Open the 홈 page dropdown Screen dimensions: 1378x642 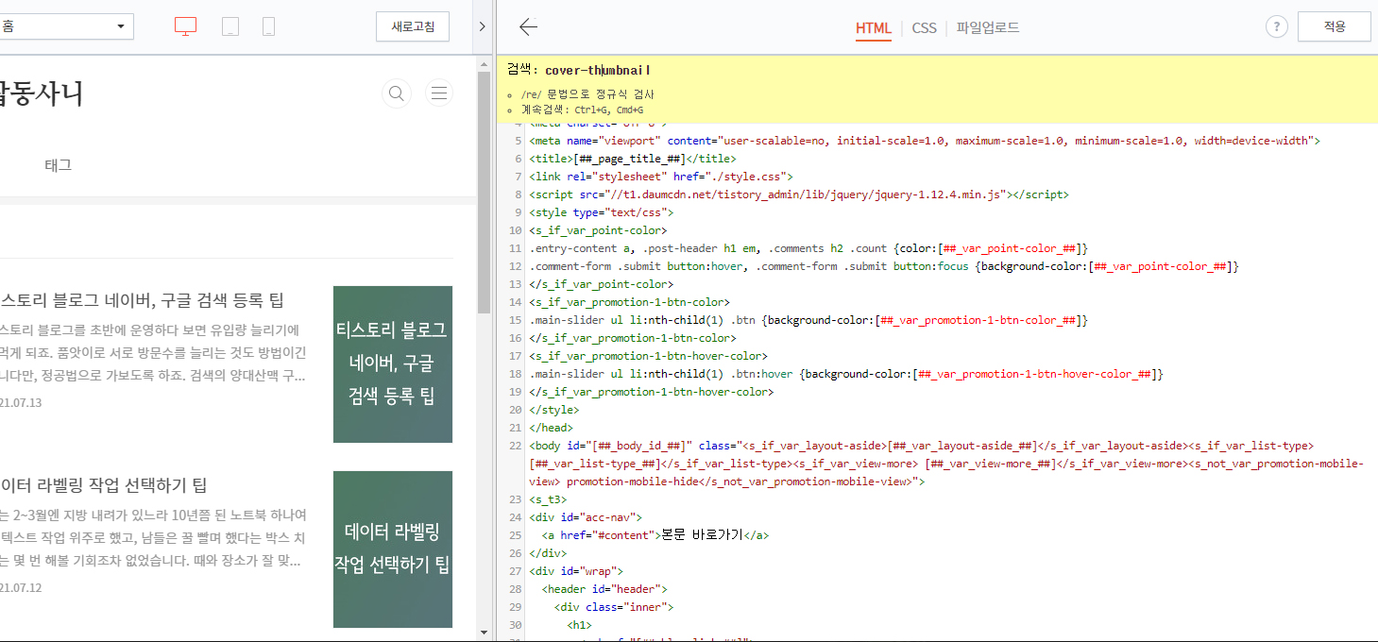click(x=64, y=26)
